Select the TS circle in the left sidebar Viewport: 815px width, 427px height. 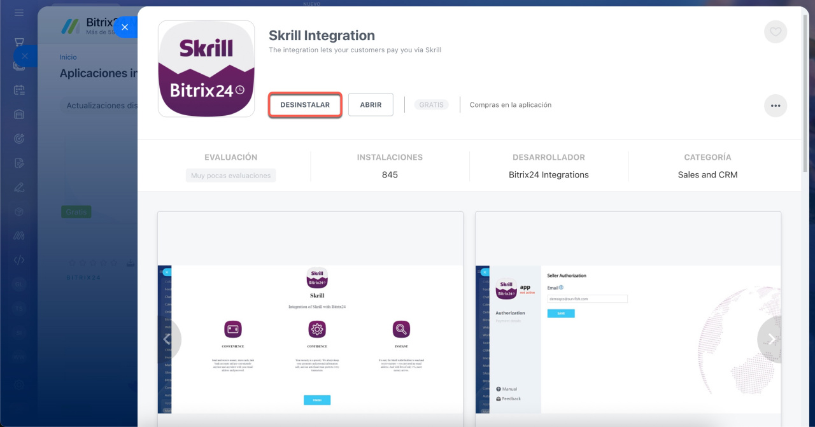tap(19, 308)
